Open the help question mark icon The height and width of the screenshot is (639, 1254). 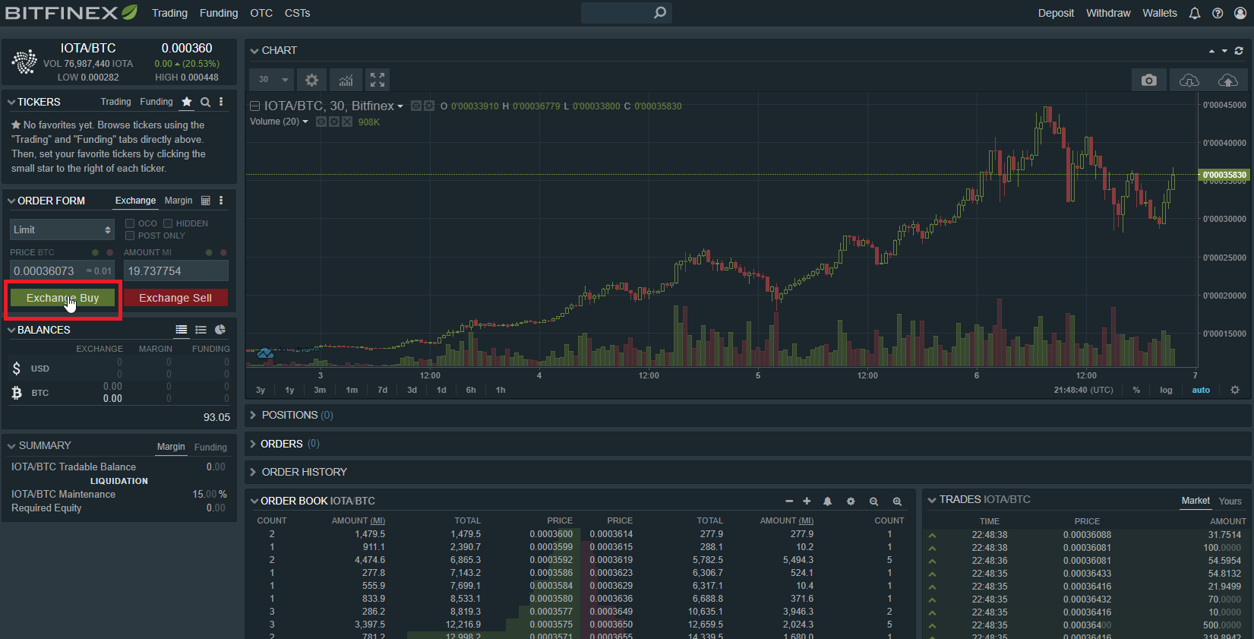tap(1218, 13)
